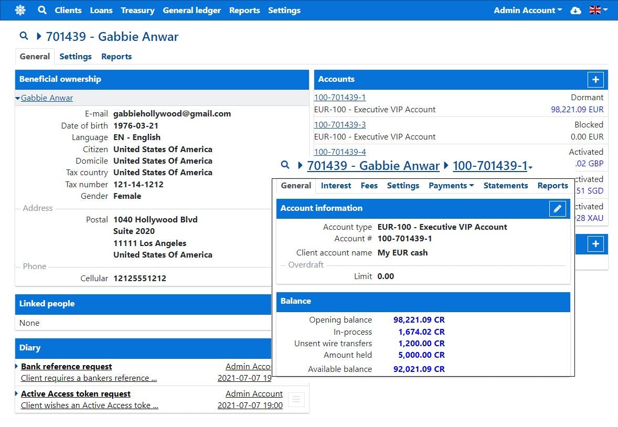Expand the Active Access token request arrow
The height and width of the screenshot is (427, 618).
click(17, 393)
